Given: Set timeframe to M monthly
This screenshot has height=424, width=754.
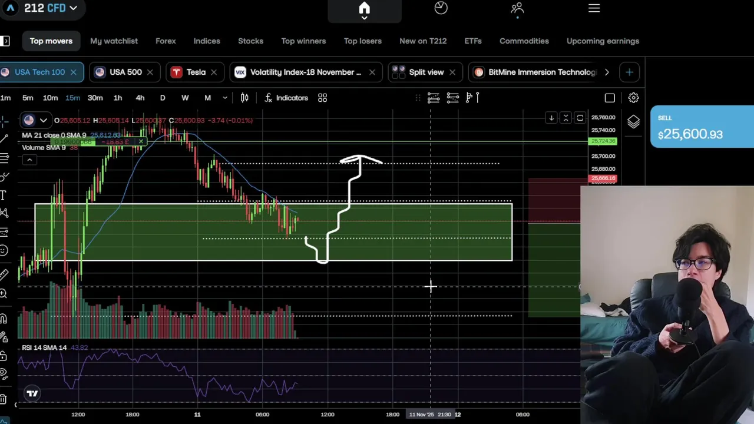Looking at the screenshot, I should click(207, 98).
